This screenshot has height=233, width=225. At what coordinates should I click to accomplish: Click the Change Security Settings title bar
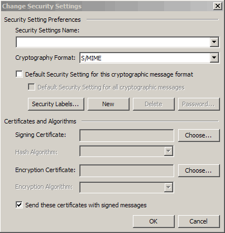107,6
